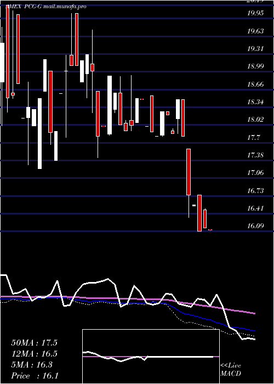Click the AMEX PCG-G chart title

pos(24,7)
